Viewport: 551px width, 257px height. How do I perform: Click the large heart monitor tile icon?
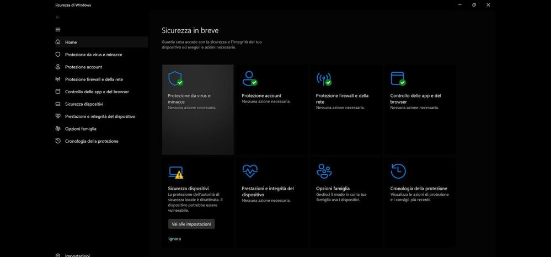click(x=250, y=171)
